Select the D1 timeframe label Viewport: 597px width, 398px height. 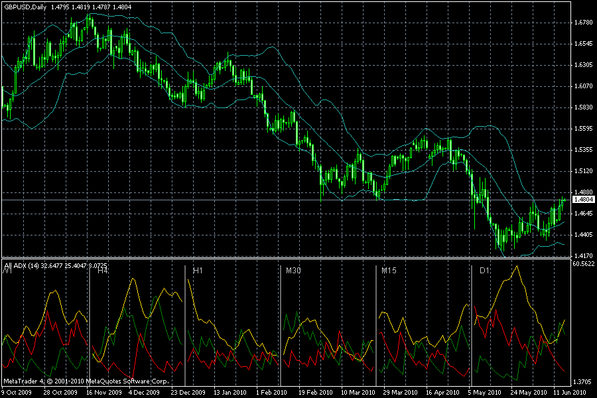pyautogui.click(x=484, y=271)
